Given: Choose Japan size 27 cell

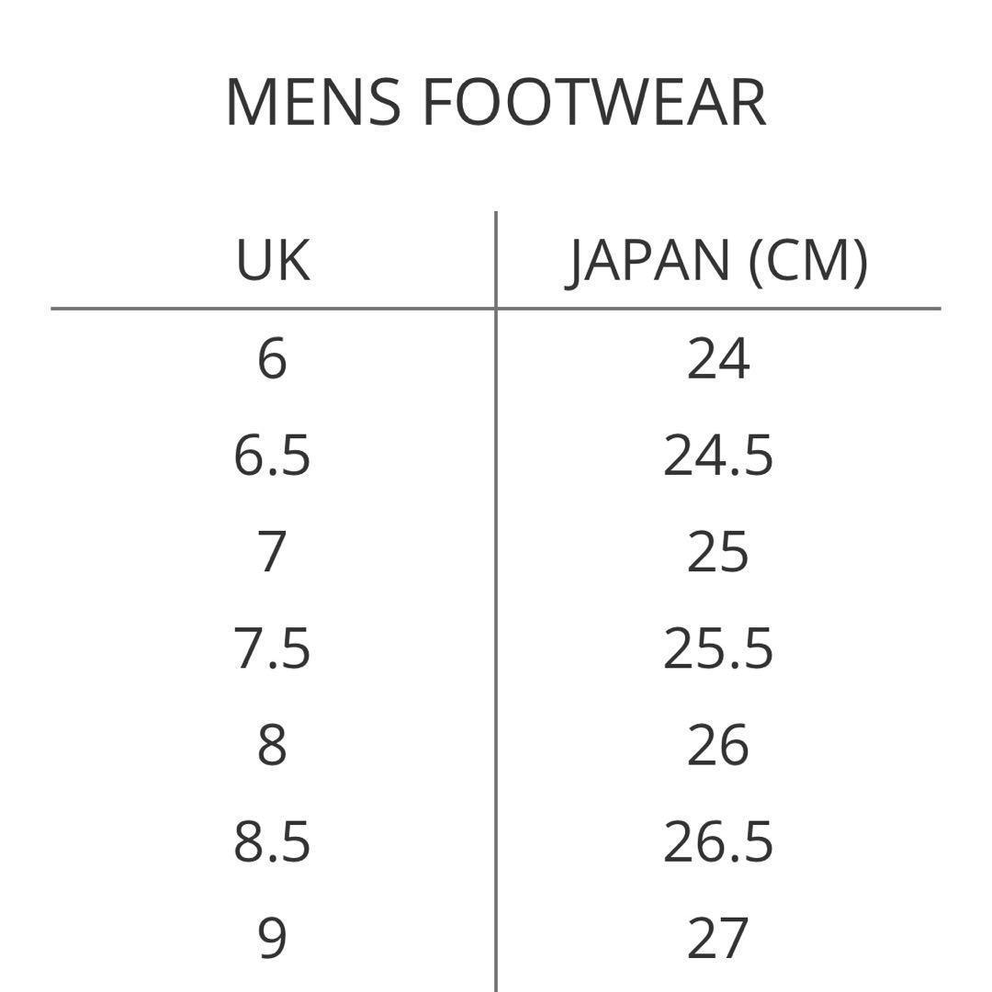Looking at the screenshot, I should 717,939.
